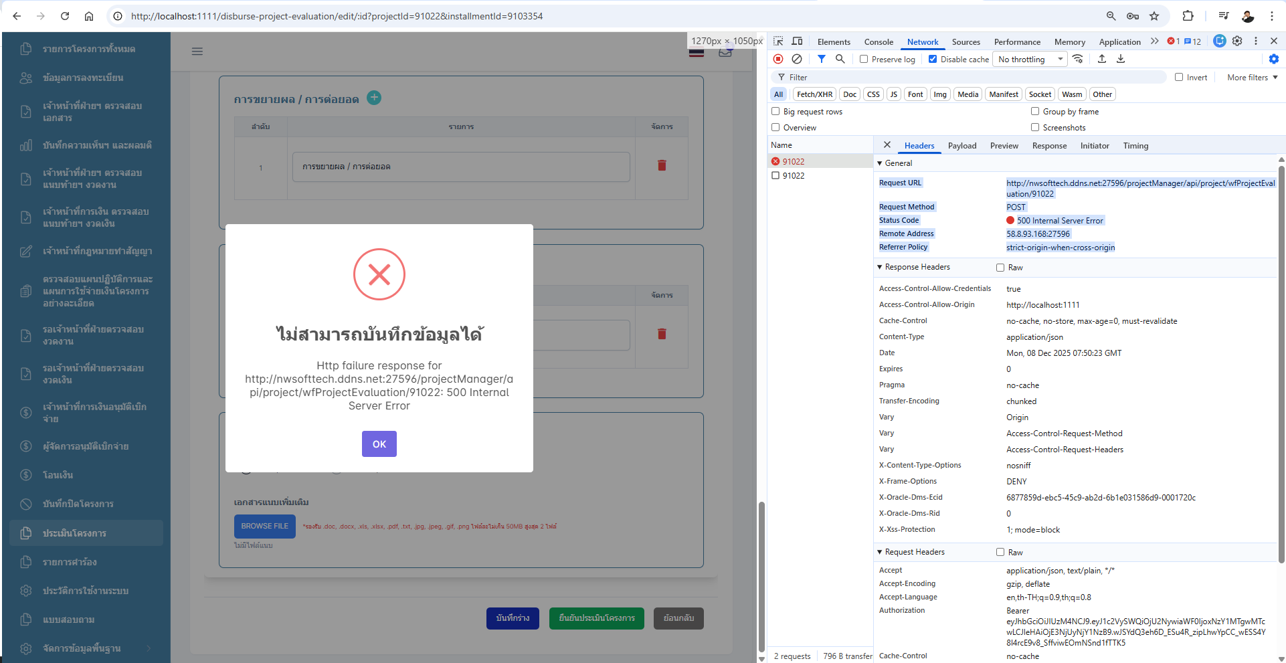Open DevTools settings gear

coord(1237,41)
